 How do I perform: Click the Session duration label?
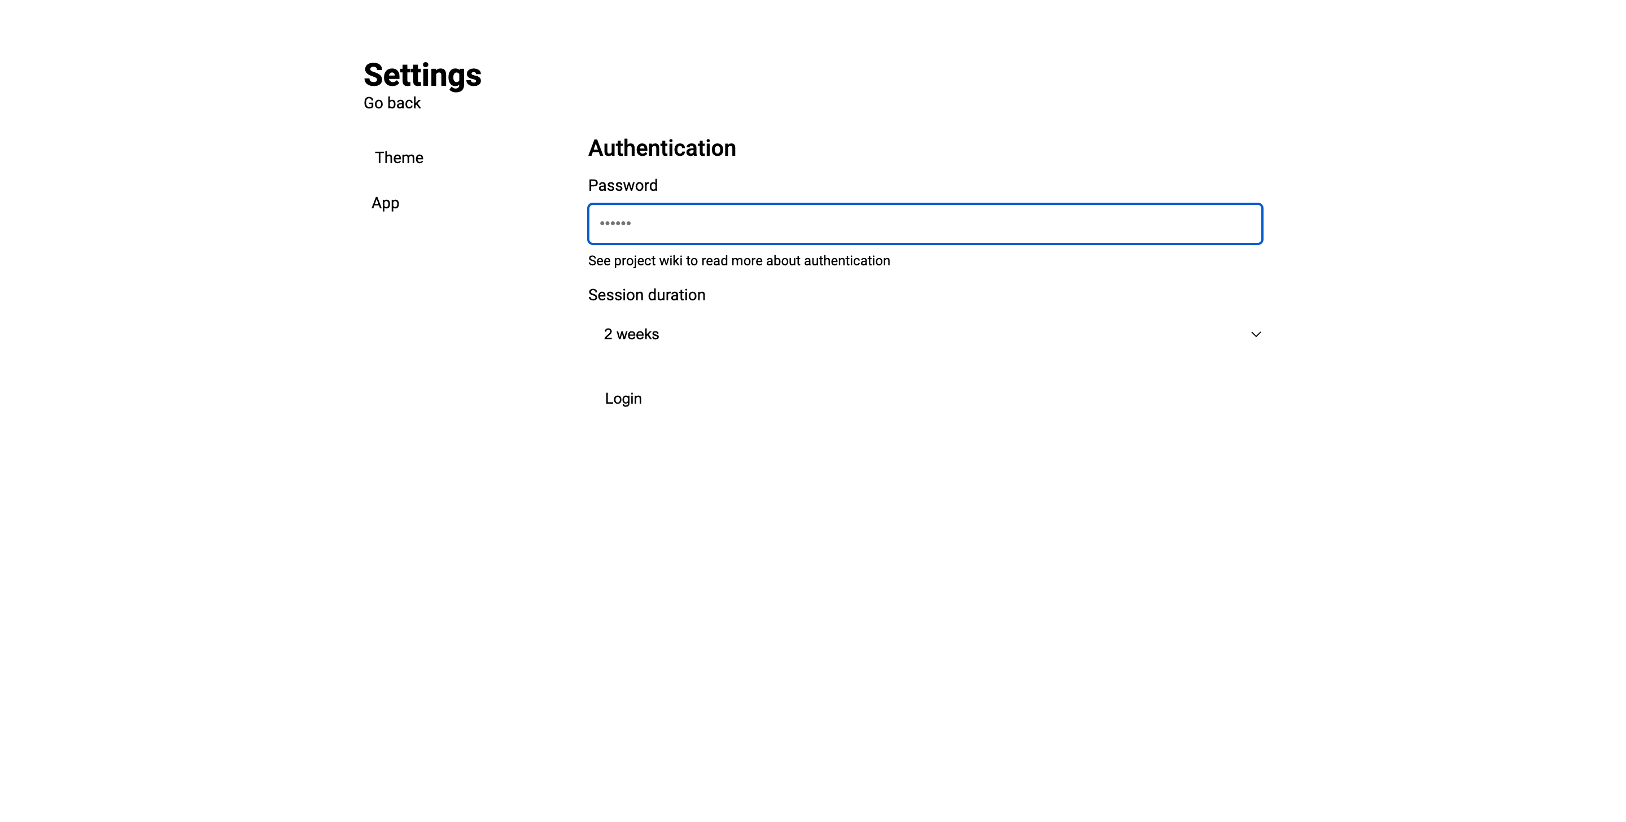pyautogui.click(x=646, y=295)
